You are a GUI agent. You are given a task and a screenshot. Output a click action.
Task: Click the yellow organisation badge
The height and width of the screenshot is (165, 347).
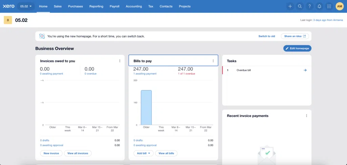pos(8,20)
